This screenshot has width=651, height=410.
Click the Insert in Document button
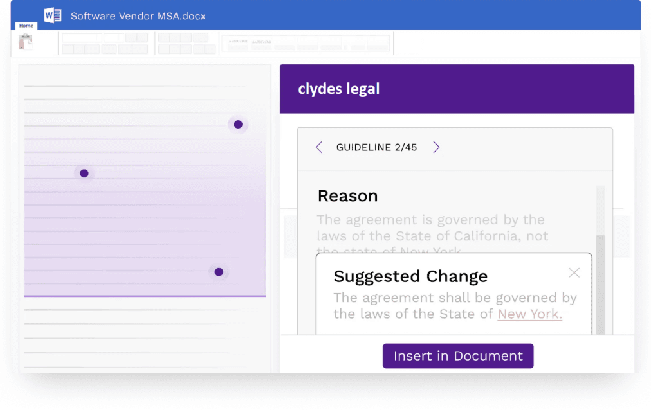pos(458,355)
